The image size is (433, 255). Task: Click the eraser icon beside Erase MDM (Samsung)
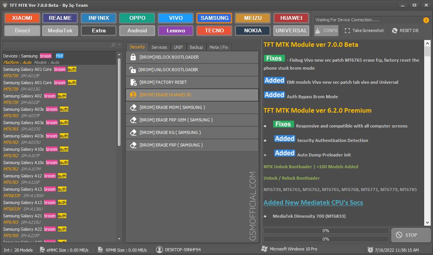point(133,107)
